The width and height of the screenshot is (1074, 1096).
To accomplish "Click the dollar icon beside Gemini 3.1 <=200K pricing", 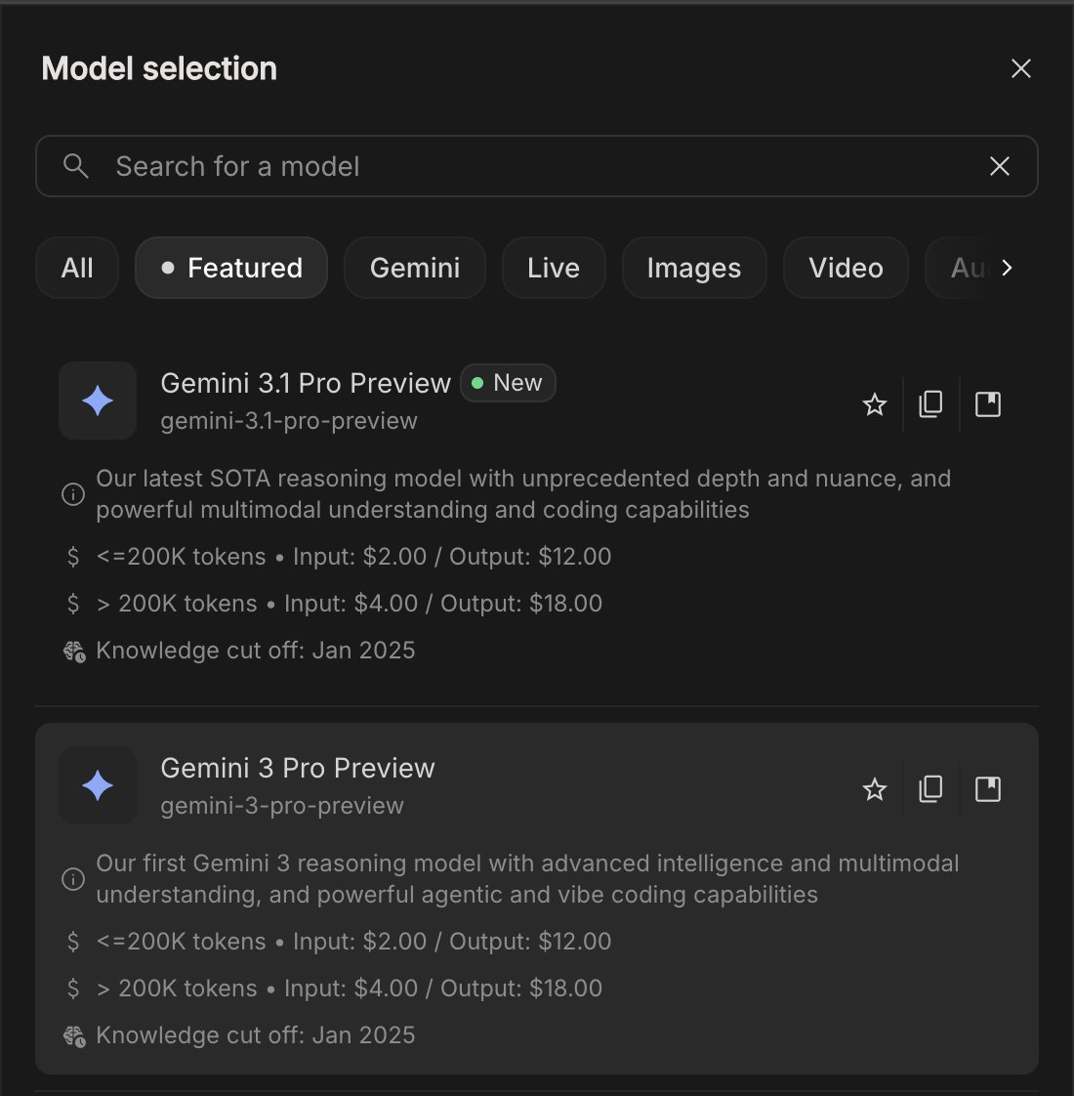I will [73, 557].
